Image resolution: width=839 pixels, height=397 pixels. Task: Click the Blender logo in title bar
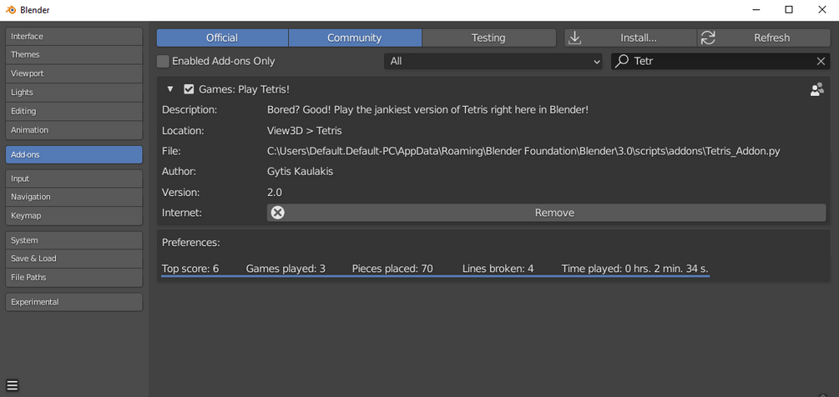click(11, 10)
